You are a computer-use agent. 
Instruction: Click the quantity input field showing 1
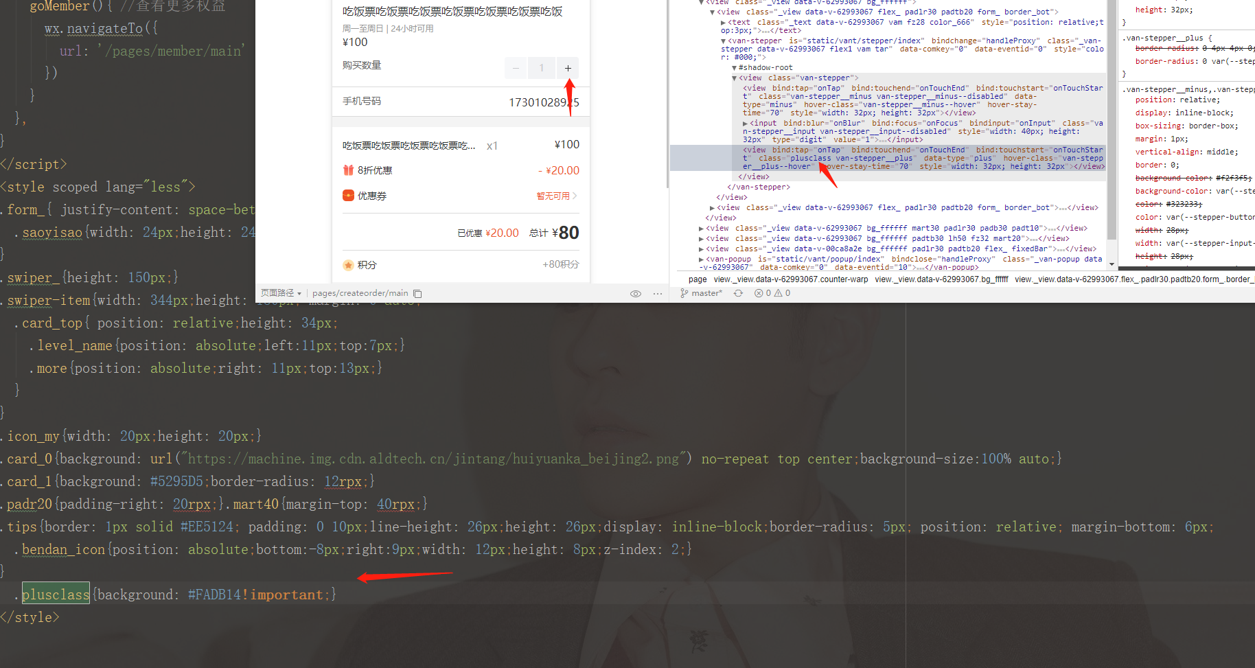(542, 68)
